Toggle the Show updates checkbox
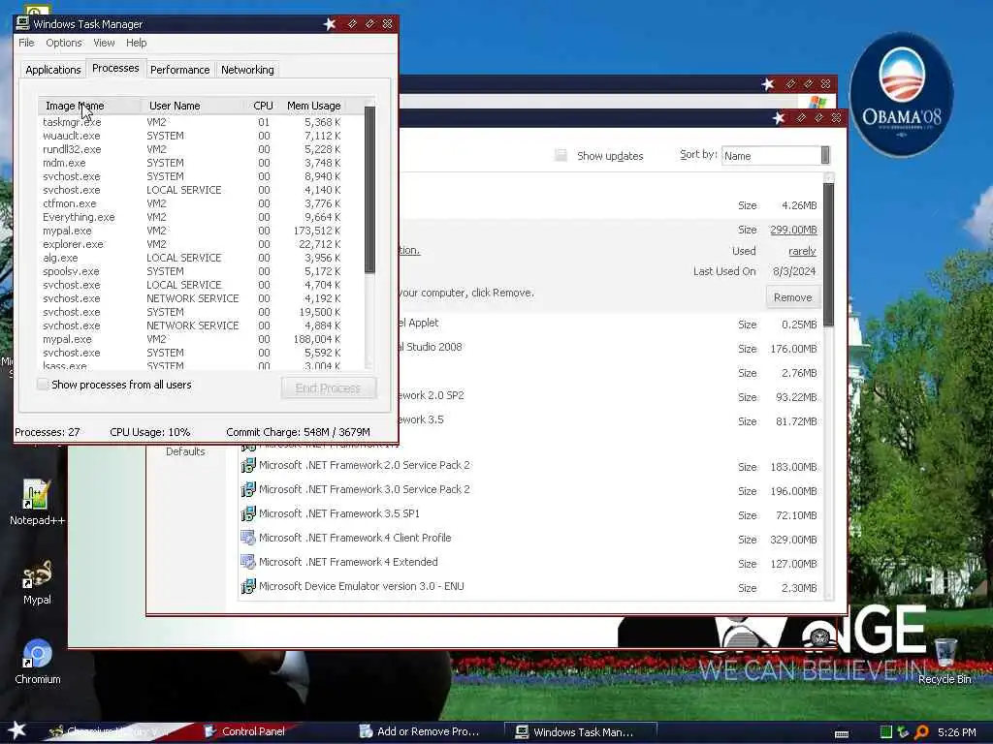Screen dimensions: 993x744 [561, 155]
